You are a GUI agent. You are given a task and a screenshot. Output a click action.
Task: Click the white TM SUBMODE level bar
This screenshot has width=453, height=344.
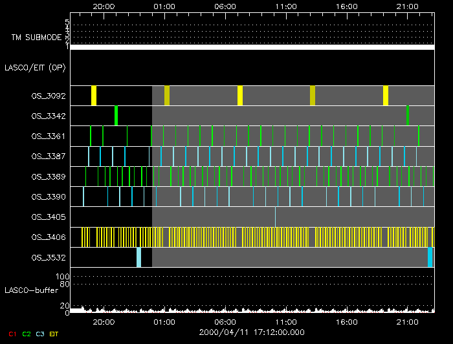pos(252,47)
